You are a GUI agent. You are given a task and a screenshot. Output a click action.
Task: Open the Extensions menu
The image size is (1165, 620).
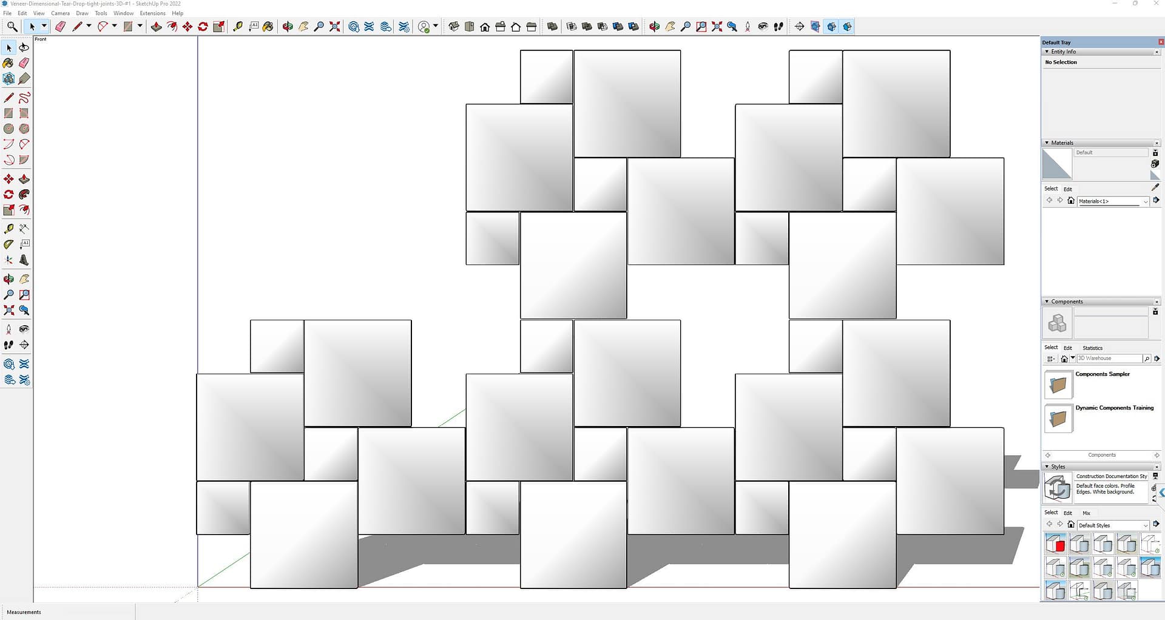[x=152, y=13]
